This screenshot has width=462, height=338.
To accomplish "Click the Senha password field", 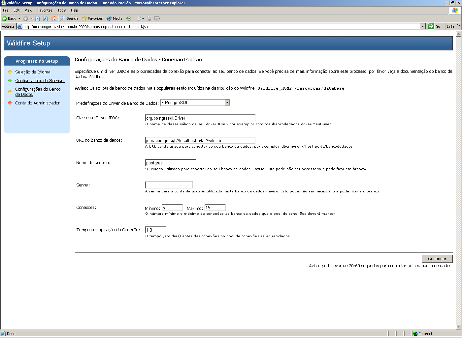I will tap(169, 185).
